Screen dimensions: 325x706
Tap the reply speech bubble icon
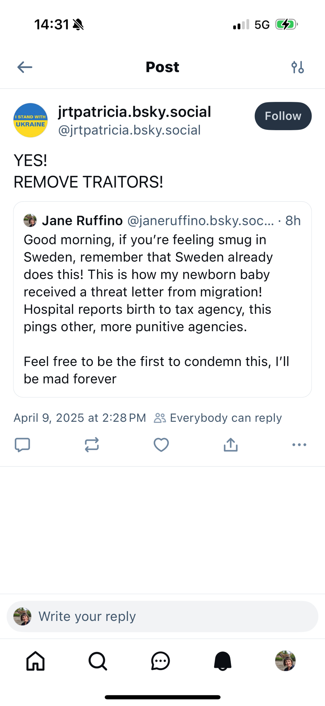point(22,445)
